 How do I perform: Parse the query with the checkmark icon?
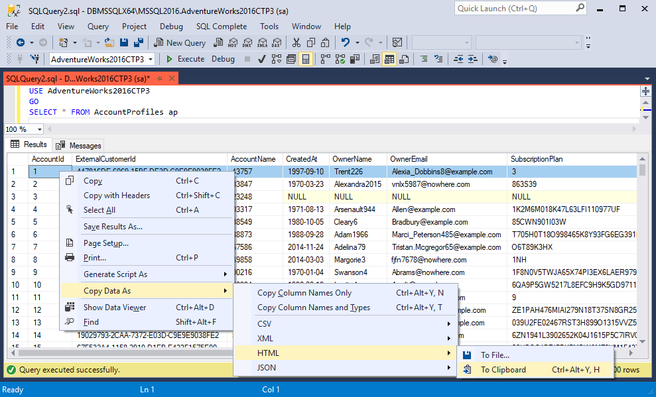click(262, 60)
